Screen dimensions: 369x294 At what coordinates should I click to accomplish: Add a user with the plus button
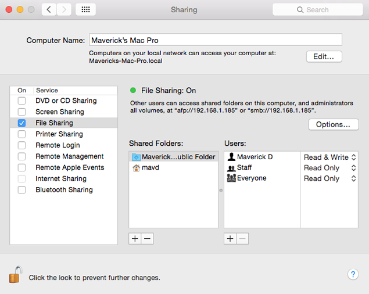coord(230,239)
